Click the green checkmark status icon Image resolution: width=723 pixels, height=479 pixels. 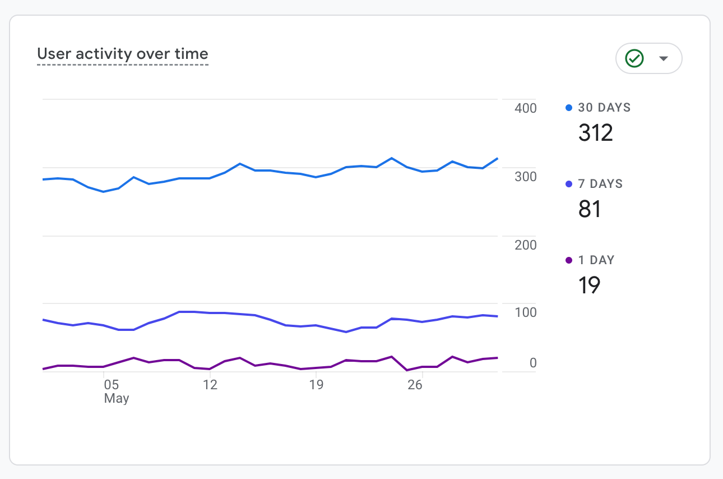pyautogui.click(x=634, y=58)
